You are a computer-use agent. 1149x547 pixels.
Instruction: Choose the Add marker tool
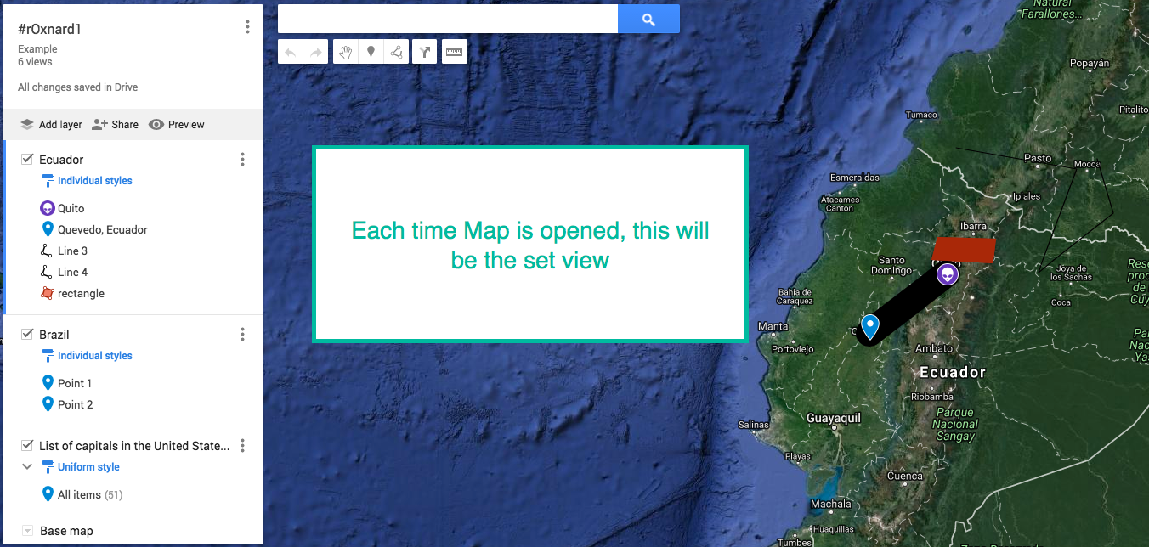[x=371, y=53]
